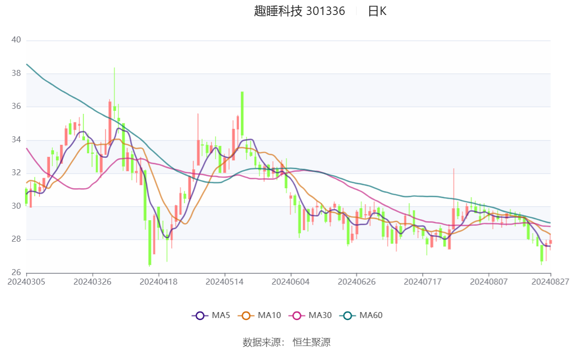Click the 34 price axis label

coord(16,140)
